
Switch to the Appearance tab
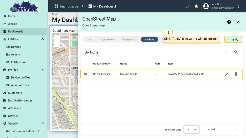(107, 40)
